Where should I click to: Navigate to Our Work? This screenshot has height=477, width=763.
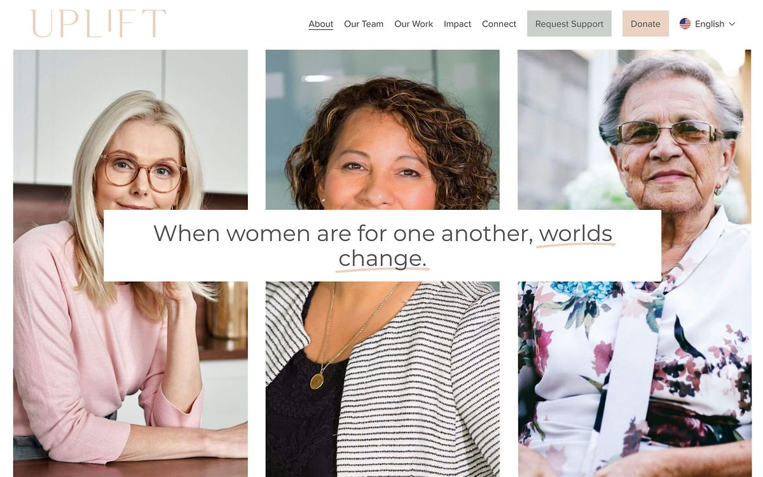click(x=413, y=24)
